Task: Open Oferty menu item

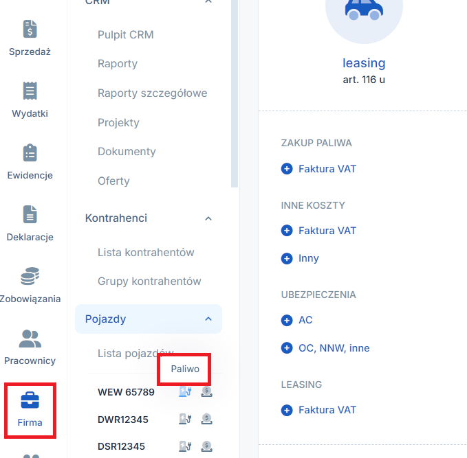Action: [x=113, y=181]
